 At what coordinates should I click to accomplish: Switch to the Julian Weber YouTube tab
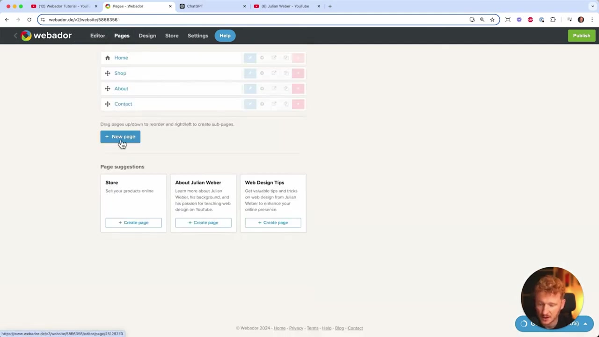pos(287,6)
